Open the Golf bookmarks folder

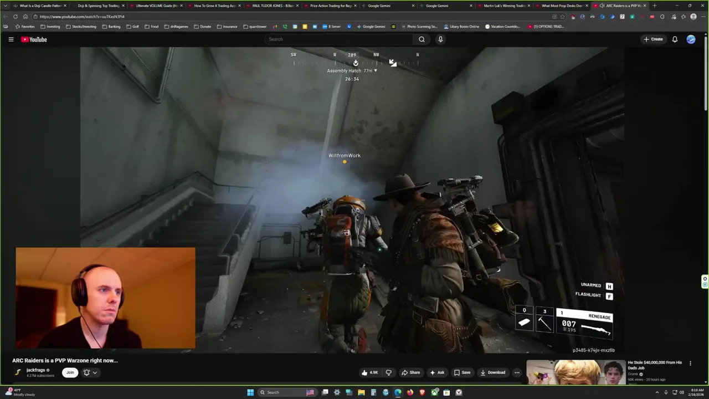point(132,27)
